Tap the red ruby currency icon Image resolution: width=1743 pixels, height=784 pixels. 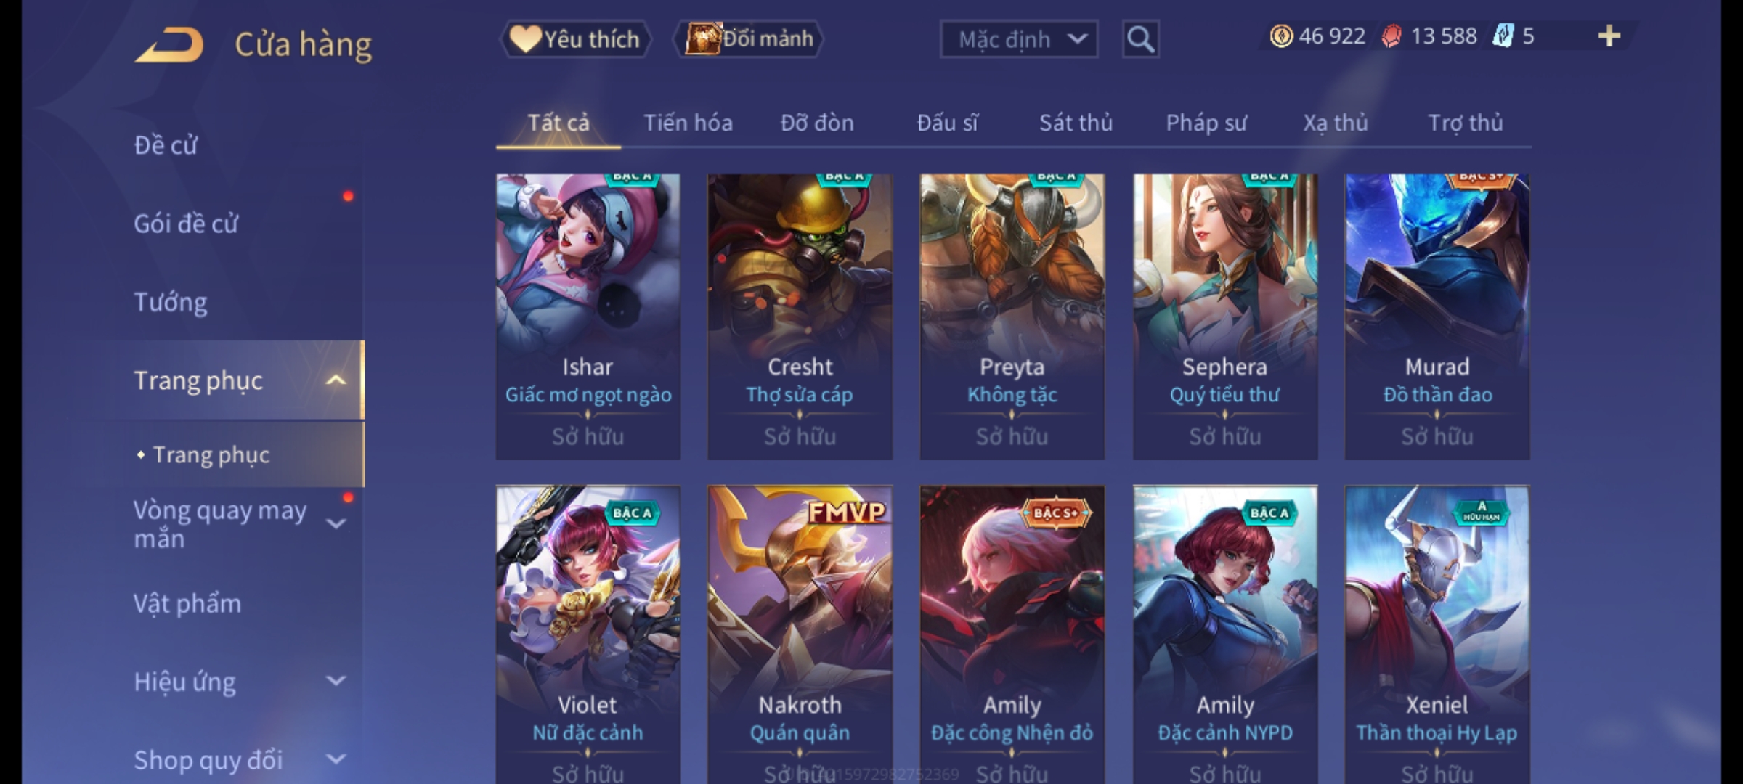[1391, 36]
